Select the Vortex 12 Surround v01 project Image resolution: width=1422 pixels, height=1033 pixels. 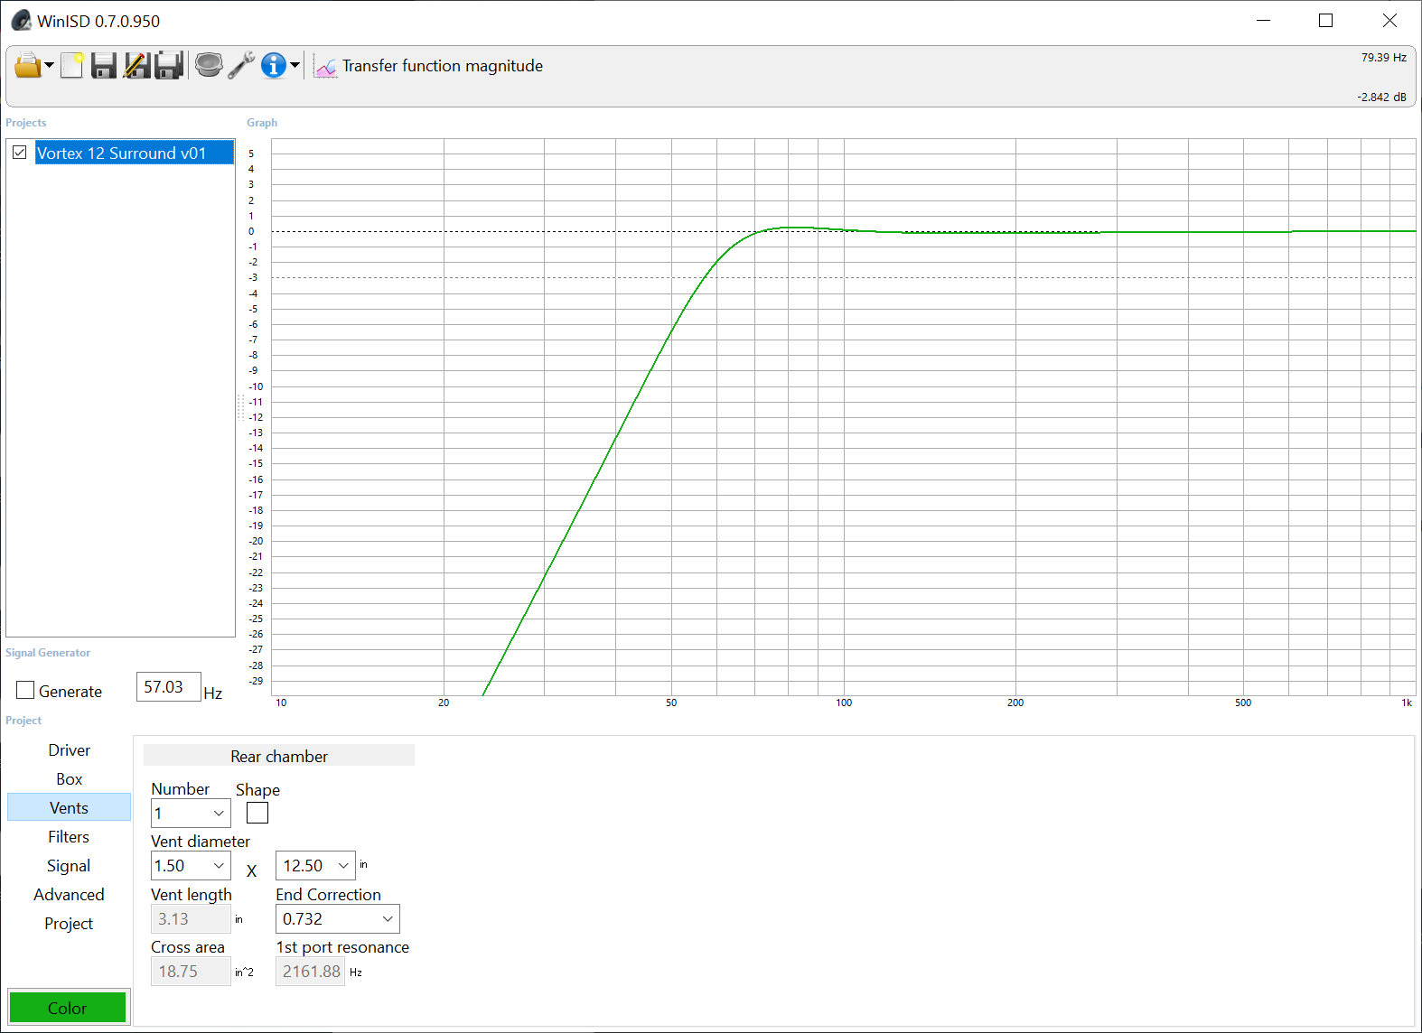pyautogui.click(x=122, y=154)
